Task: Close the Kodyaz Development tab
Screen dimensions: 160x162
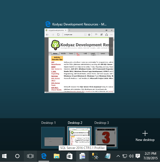Action: click(66, 30)
